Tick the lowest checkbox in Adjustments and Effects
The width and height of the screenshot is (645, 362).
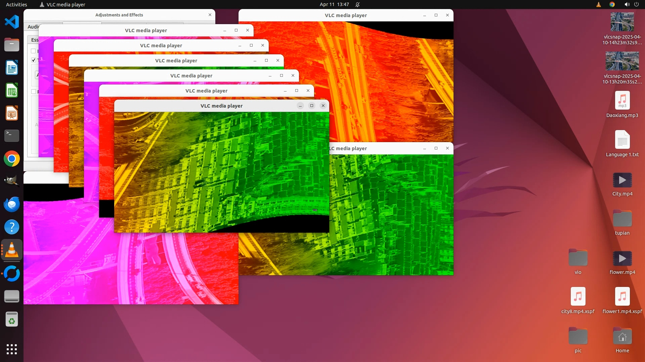pos(34,92)
